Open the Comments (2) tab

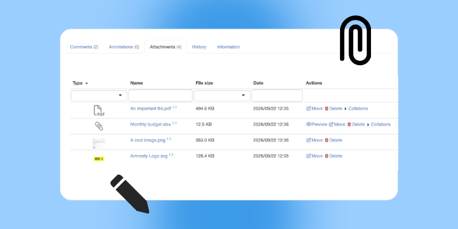point(84,47)
